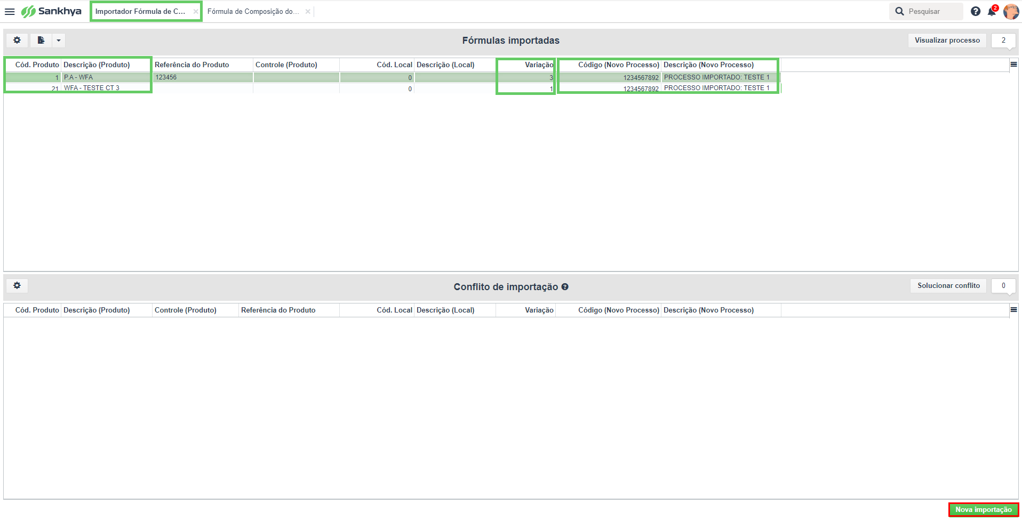The width and height of the screenshot is (1022, 520).
Task: Click Descrição (Local) header in top grid
Action: pyautogui.click(x=455, y=65)
